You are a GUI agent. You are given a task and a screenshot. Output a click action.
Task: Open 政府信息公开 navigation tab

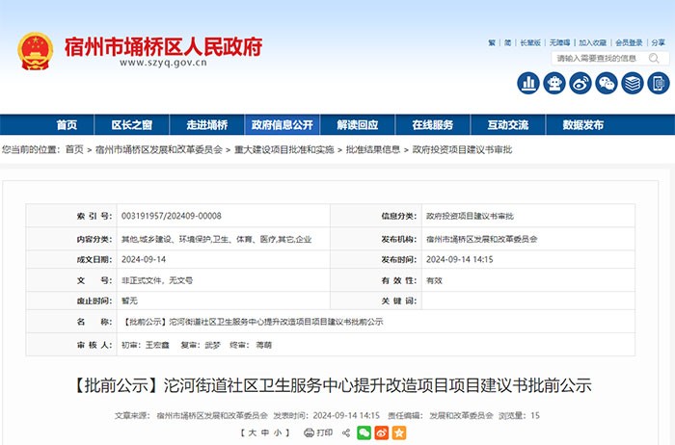click(282, 124)
